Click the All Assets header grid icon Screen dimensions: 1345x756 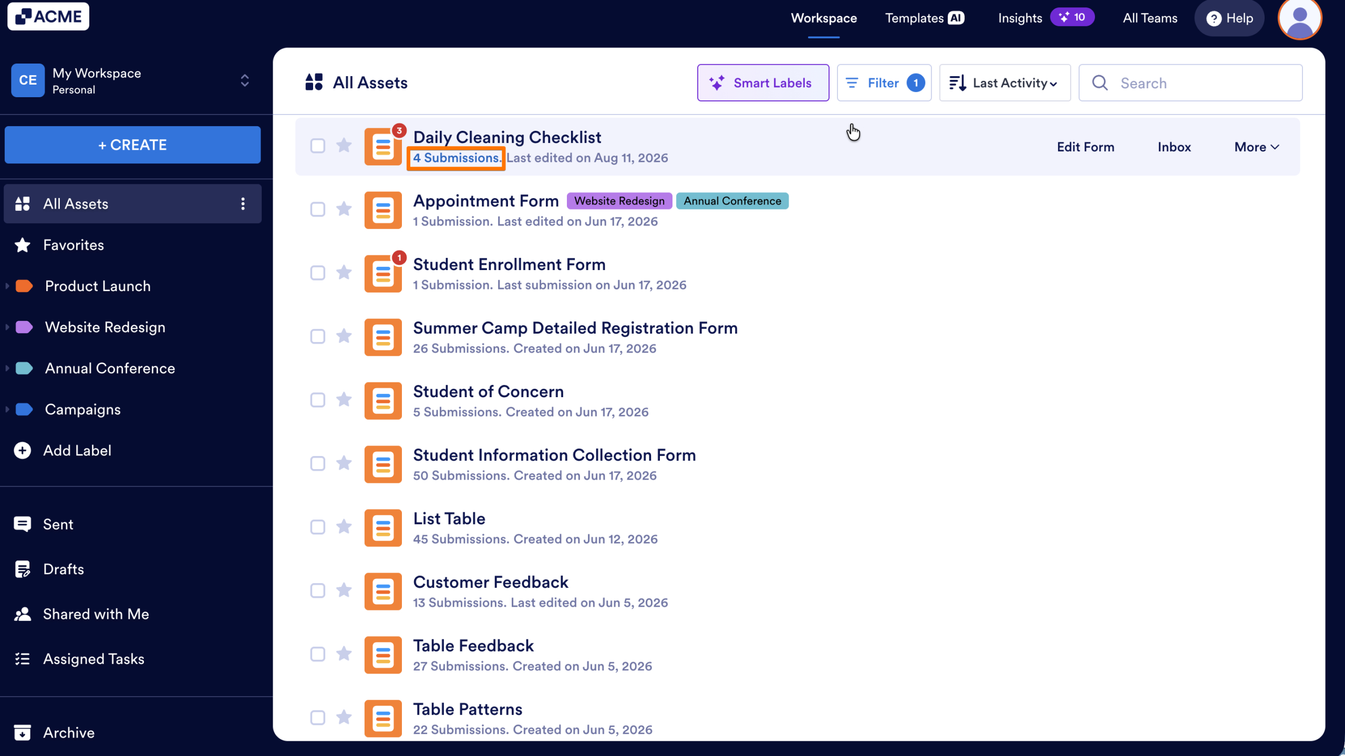point(314,82)
